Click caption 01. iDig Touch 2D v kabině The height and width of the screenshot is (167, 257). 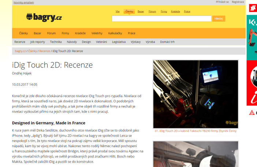click(x=195, y=131)
